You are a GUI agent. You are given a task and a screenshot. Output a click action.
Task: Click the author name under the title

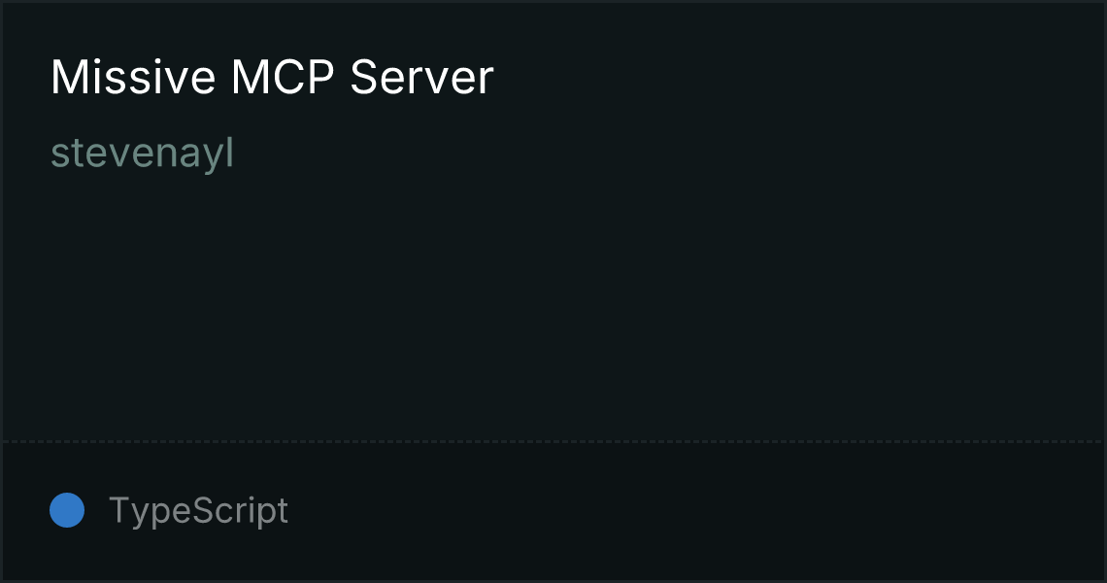[142, 154]
